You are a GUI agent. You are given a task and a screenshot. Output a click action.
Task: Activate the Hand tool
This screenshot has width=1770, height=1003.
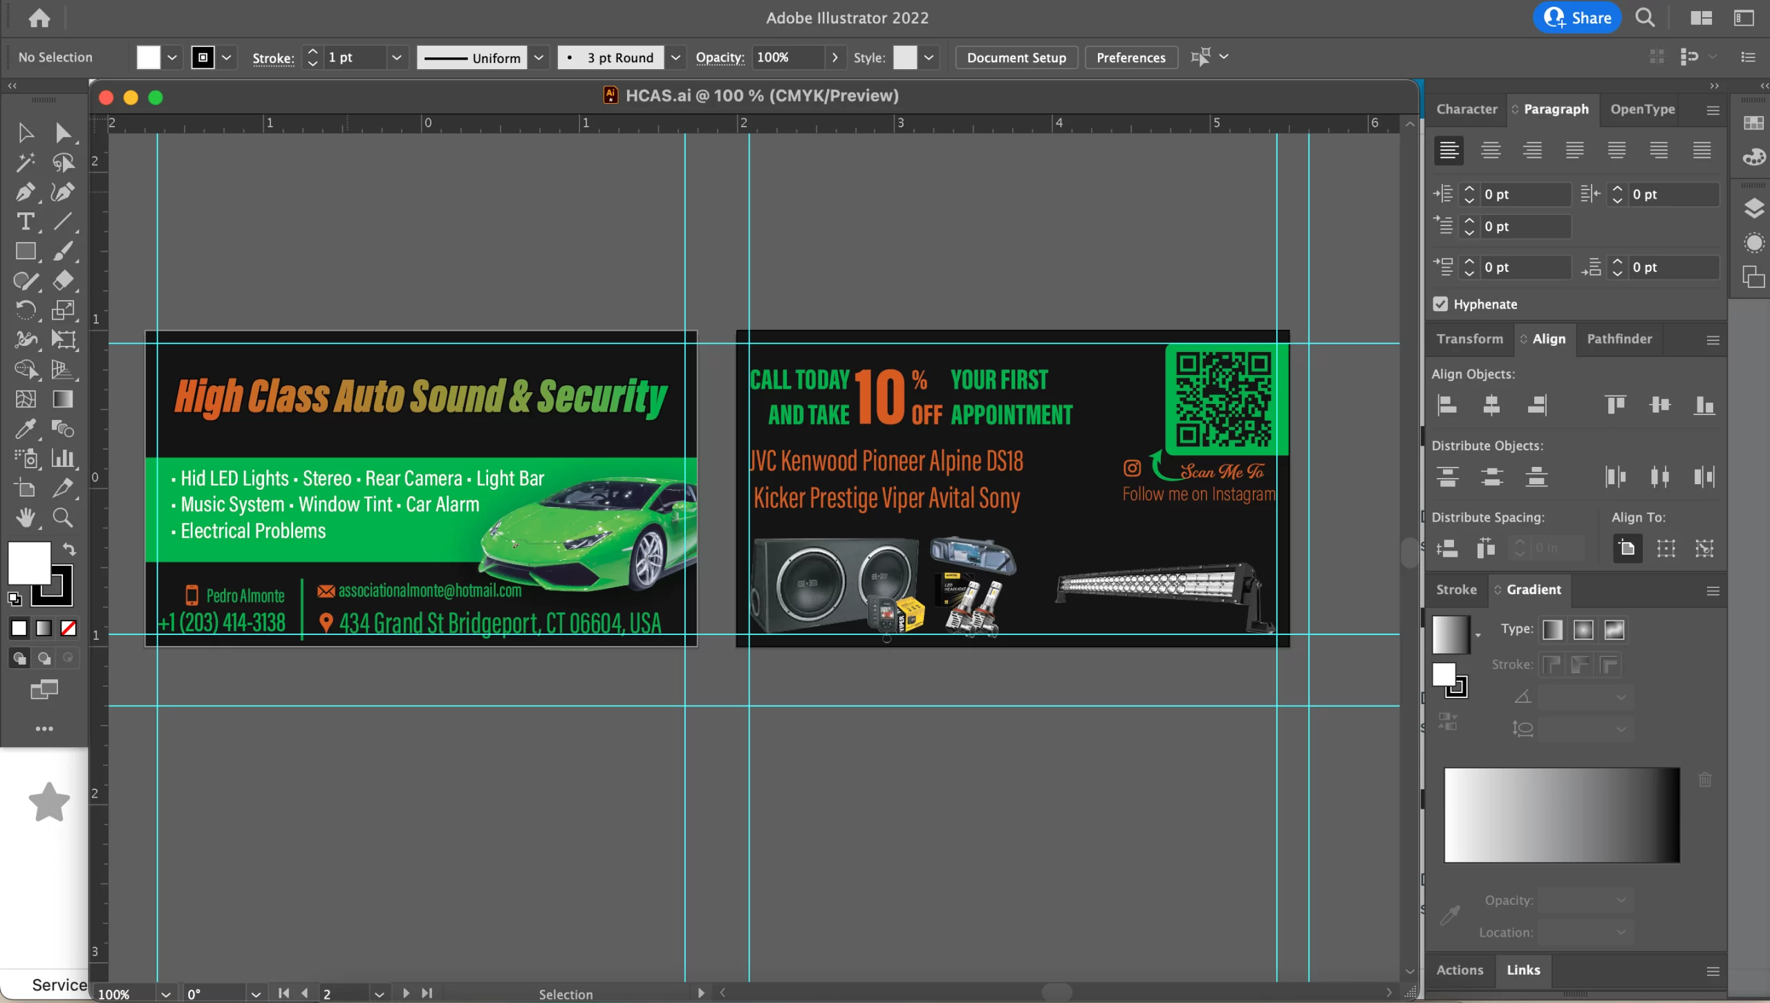[26, 517]
